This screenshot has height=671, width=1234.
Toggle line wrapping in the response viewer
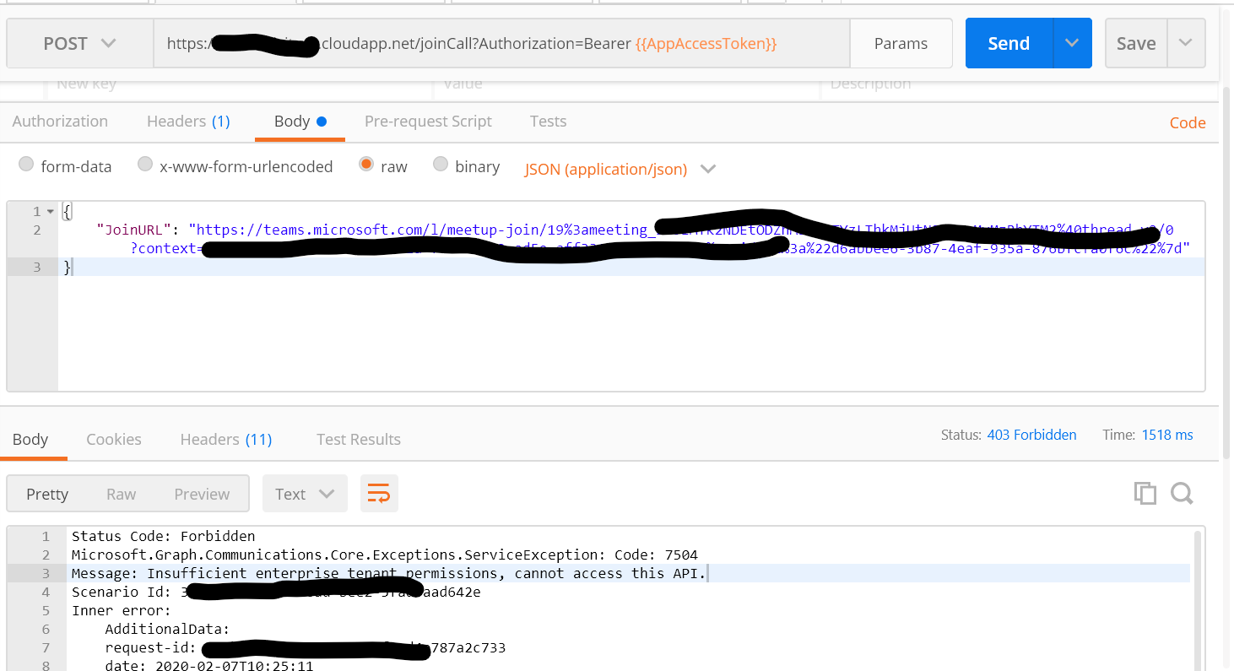coord(379,493)
